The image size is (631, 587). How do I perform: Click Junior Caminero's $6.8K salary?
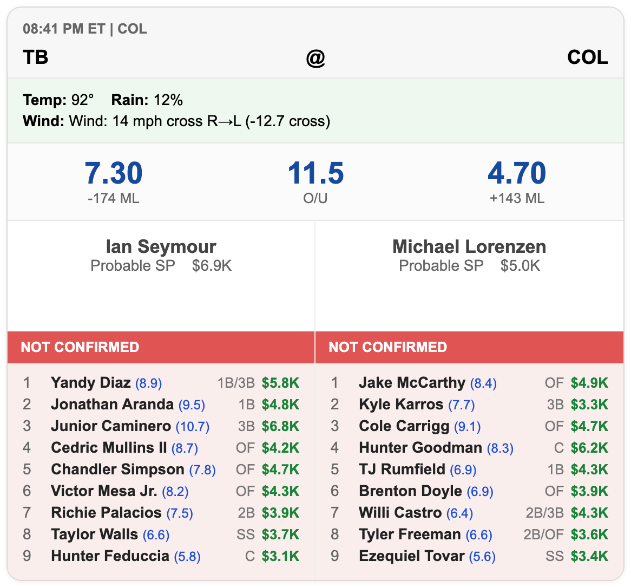pos(280,426)
